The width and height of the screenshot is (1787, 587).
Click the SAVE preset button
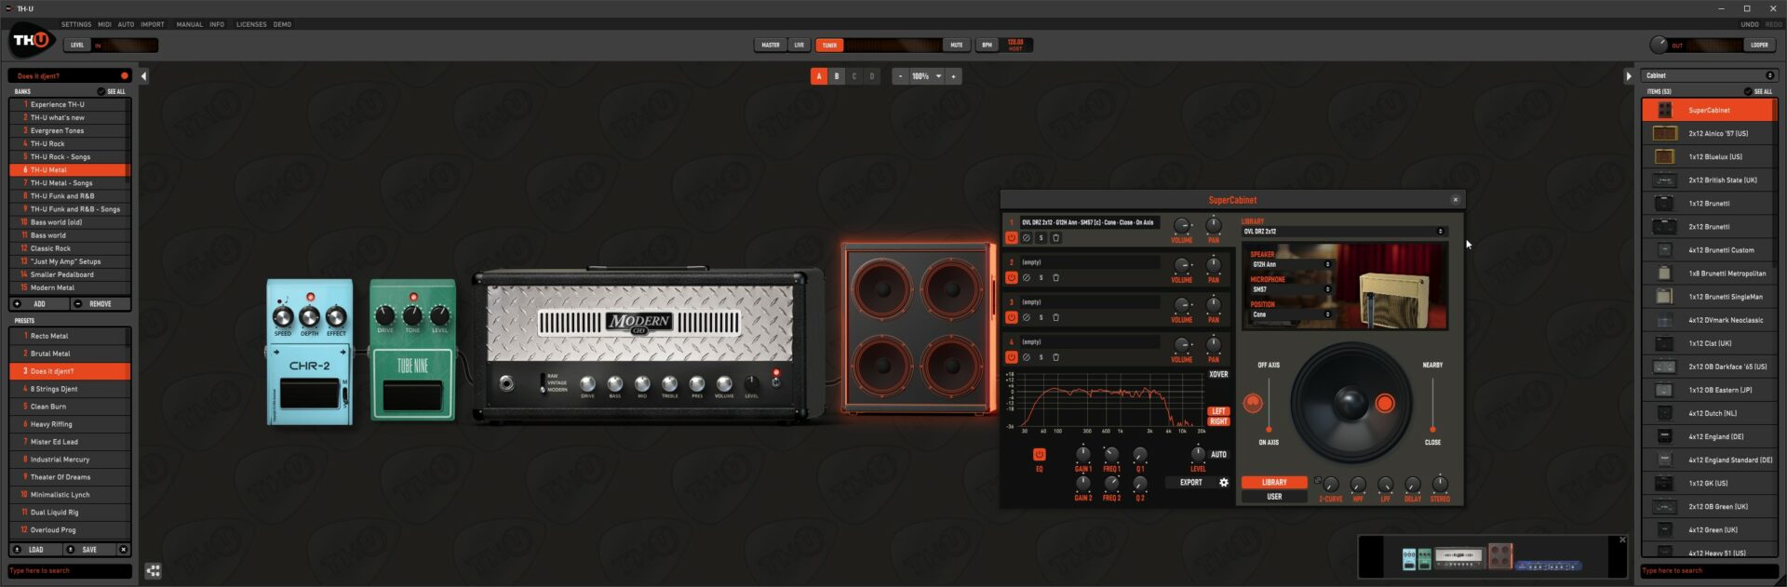[x=89, y=550]
